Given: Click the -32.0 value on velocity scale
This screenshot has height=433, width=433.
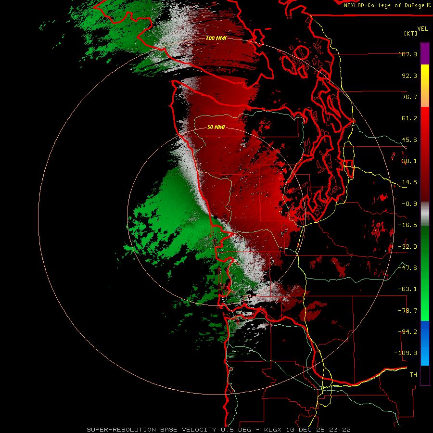Looking at the screenshot, I should click(x=408, y=247).
